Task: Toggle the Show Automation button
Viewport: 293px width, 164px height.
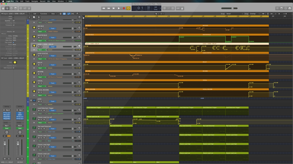Action: pyautogui.click(x=69, y=14)
